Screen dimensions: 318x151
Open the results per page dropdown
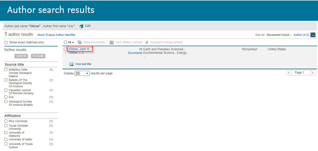[x=82, y=73]
